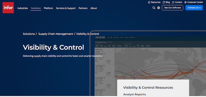Click the tagline about faster and smarter resolution
The width and height of the screenshot is (206, 97).
[63, 56]
